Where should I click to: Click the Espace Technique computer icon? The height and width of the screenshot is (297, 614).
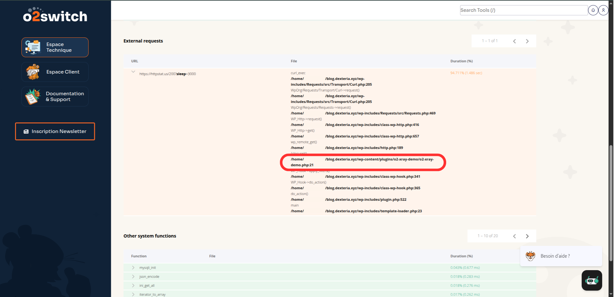33,47
